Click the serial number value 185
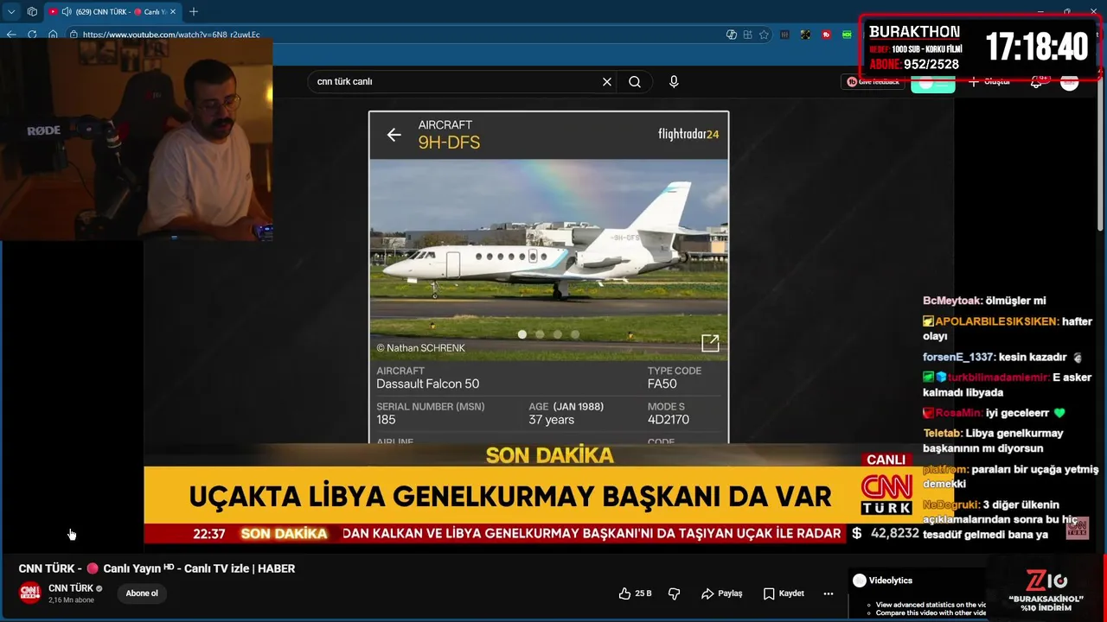 click(x=386, y=420)
